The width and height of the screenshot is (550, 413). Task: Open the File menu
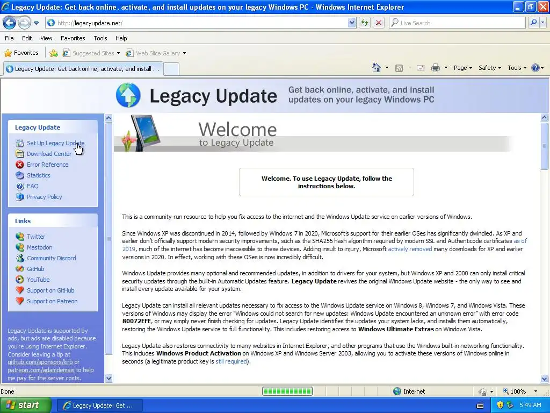point(10,38)
